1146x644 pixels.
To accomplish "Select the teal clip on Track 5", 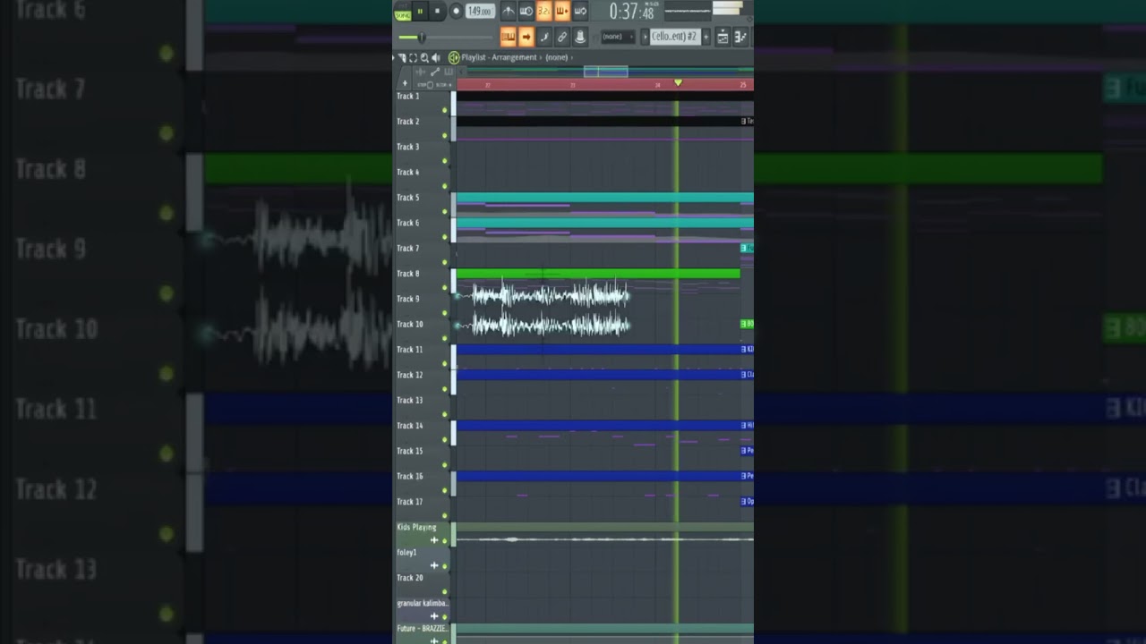I will pos(604,197).
